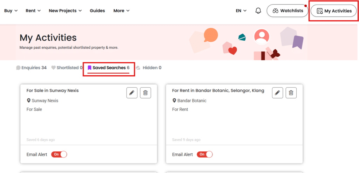Click the Saved 9 days ago text
This screenshot has height=173, width=359.
pyautogui.click(x=186, y=140)
